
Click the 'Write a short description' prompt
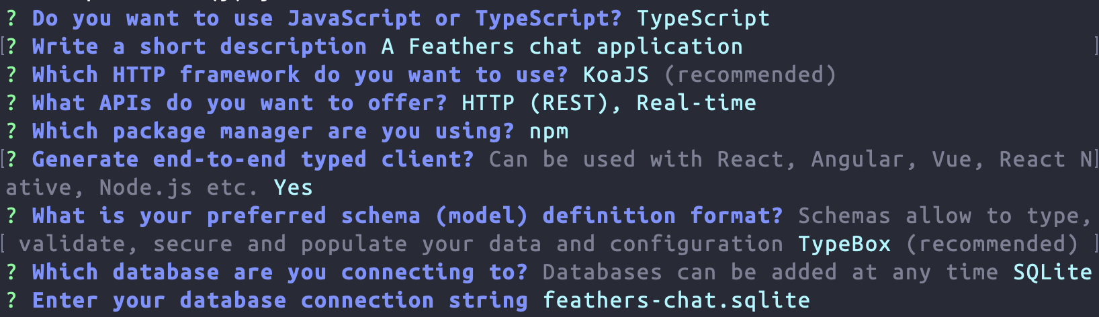[x=199, y=46]
